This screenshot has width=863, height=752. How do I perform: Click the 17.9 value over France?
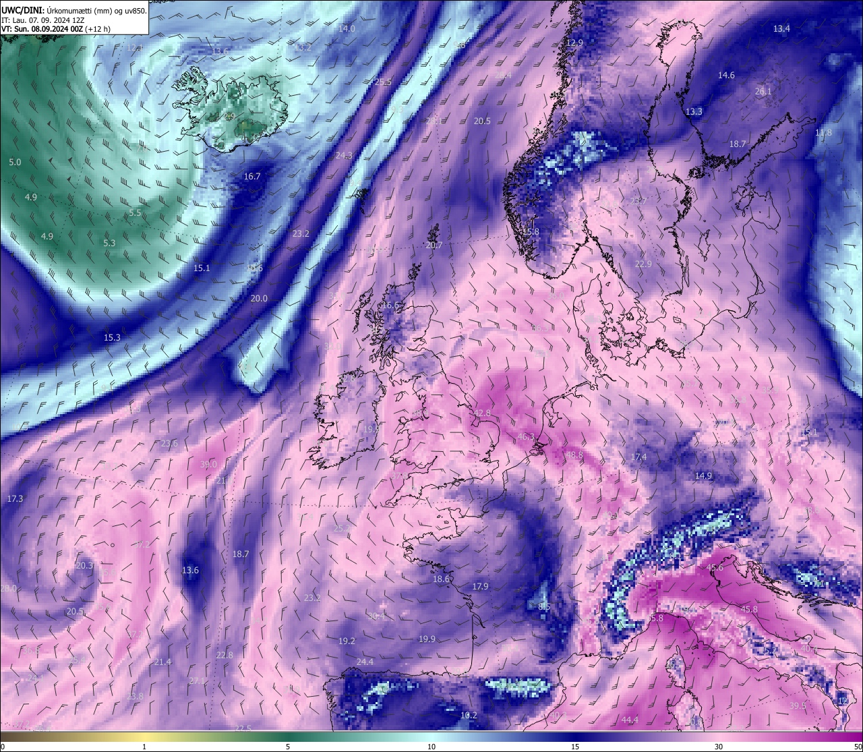tap(480, 587)
